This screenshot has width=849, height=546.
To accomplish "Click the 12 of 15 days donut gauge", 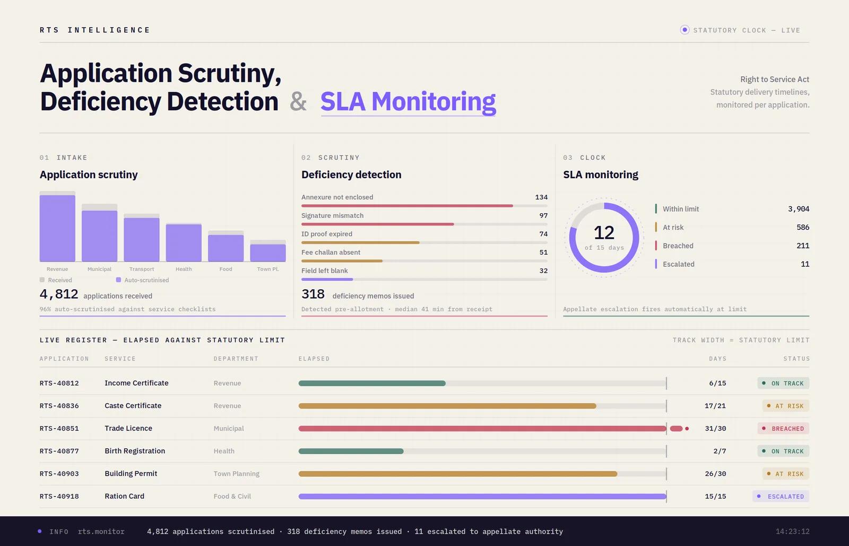I will [604, 238].
